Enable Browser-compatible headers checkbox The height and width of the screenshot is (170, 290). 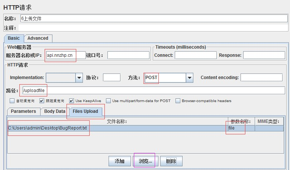pos(178,101)
